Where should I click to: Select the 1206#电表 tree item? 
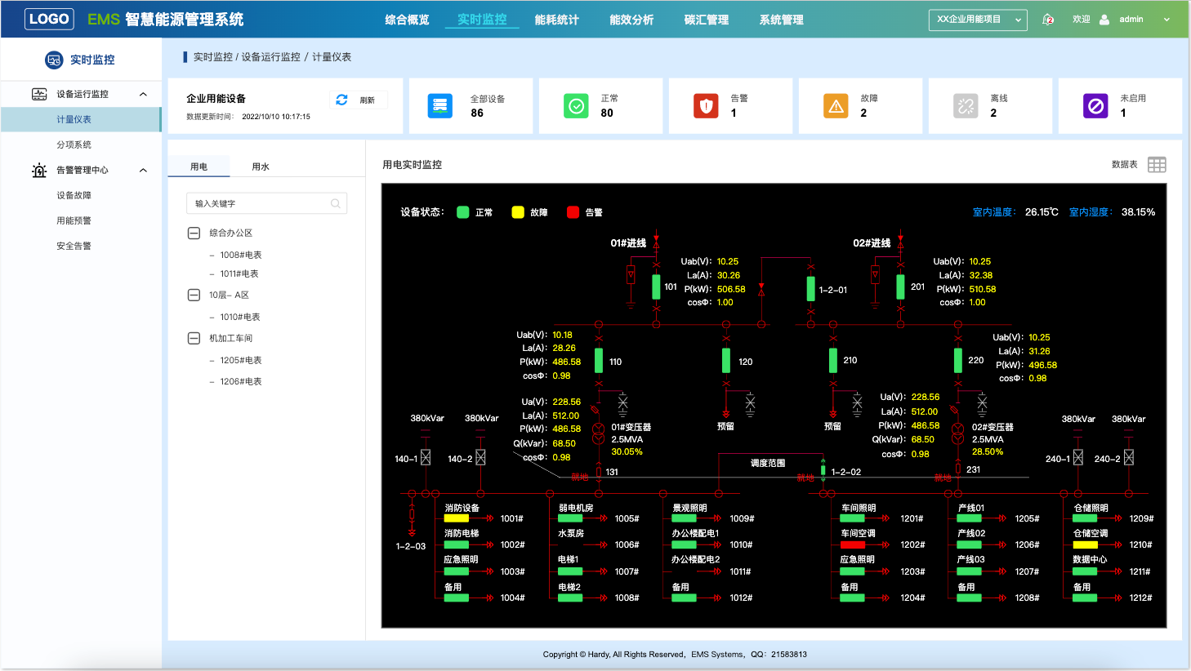[x=240, y=381]
